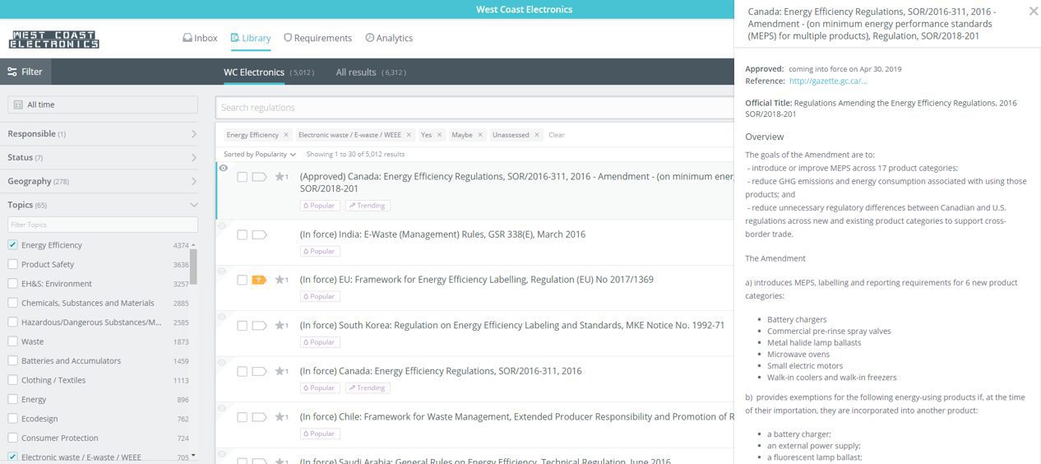Viewport: 1041px width, 464px height.
Task: Remove the Maybe filter chip
Action: coord(480,135)
